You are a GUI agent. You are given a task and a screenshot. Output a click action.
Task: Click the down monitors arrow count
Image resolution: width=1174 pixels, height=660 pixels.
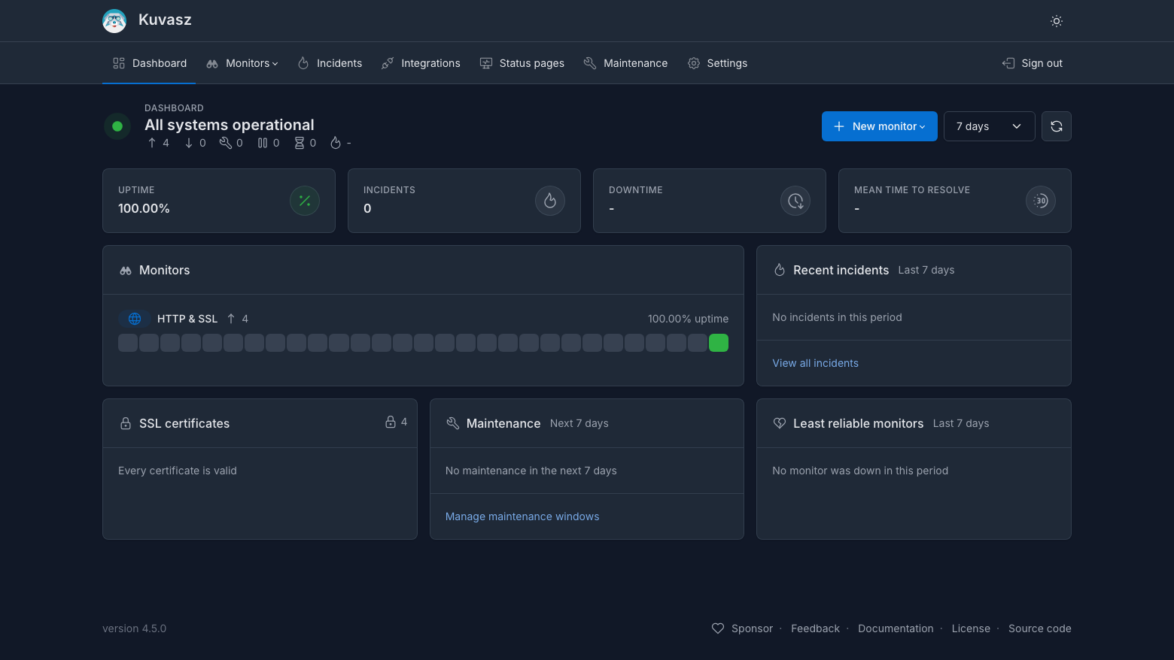[x=195, y=143]
